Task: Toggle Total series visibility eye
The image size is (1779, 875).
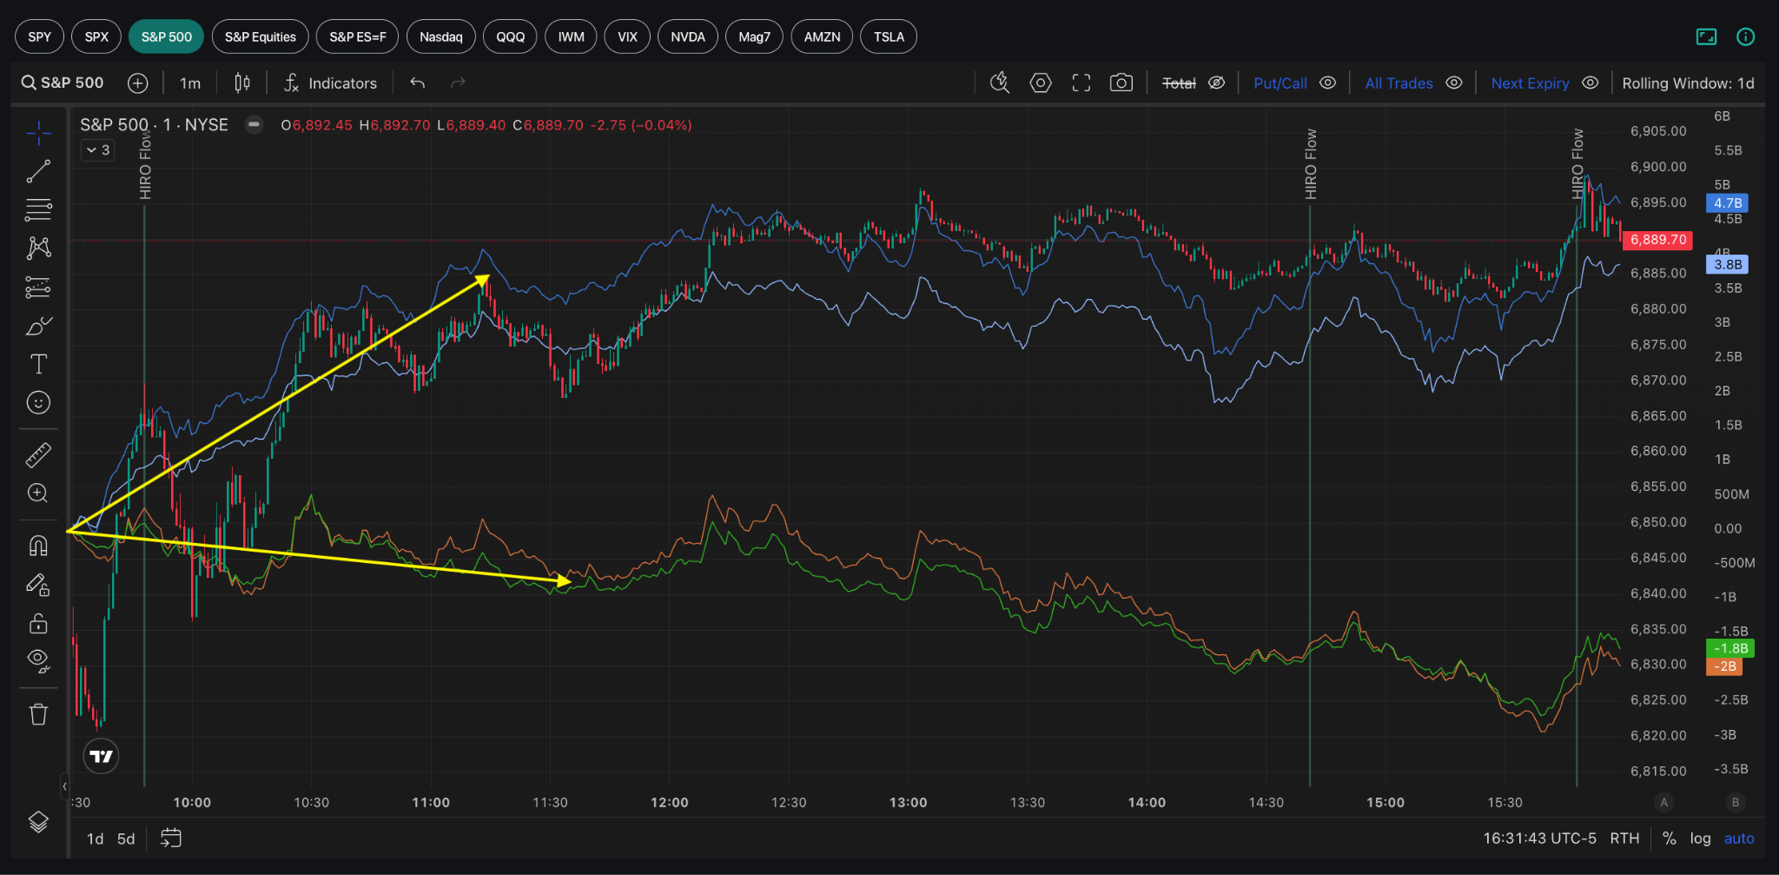Action: 1217,83
